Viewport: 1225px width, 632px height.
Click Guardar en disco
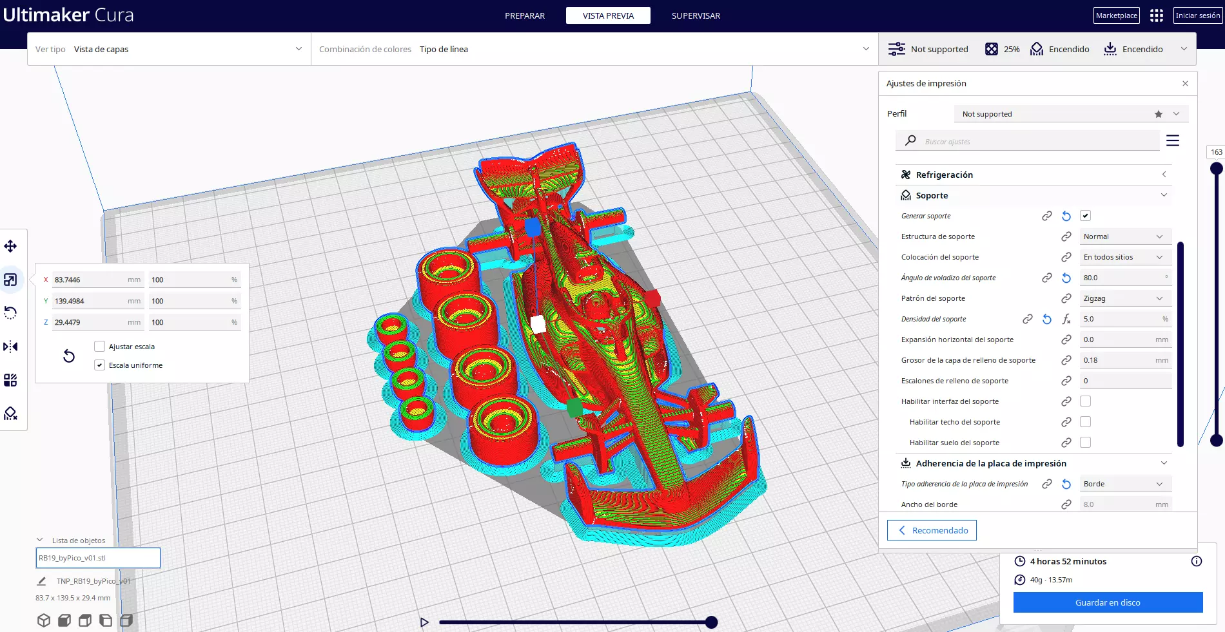[x=1108, y=602]
